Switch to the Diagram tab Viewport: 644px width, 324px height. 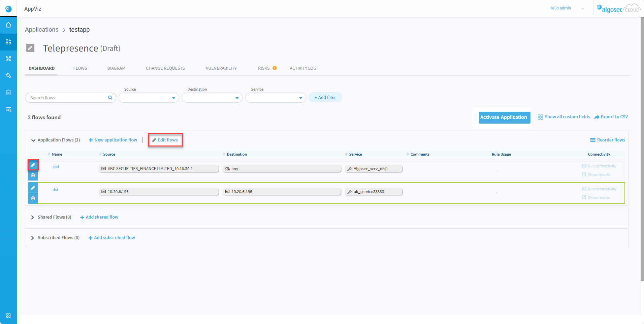coord(116,68)
